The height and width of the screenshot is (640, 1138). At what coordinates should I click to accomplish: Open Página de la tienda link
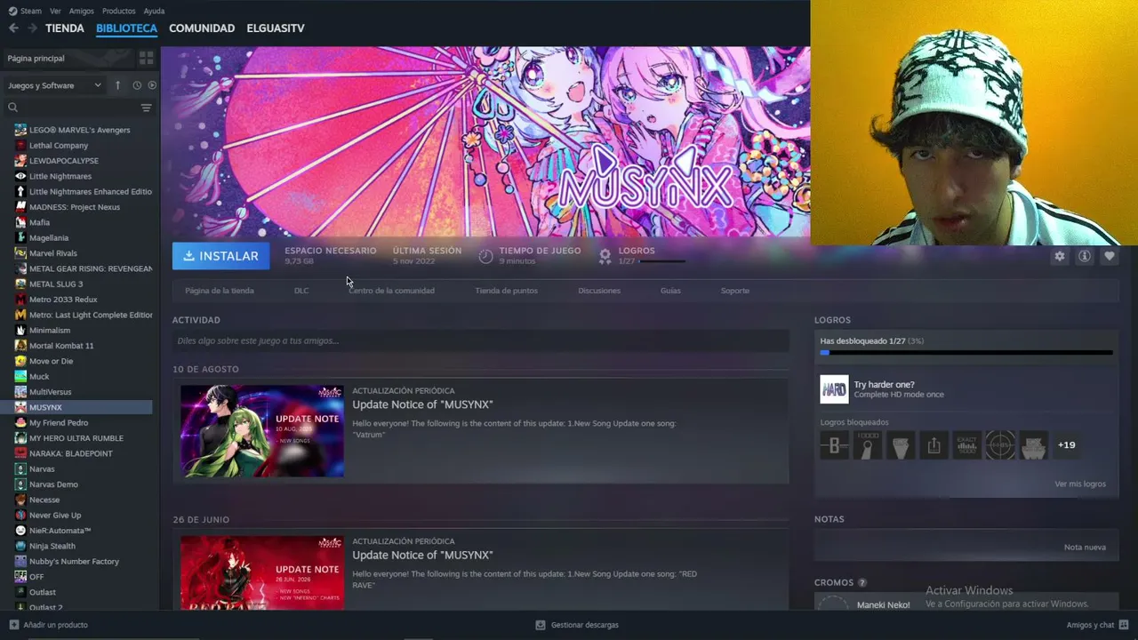click(220, 291)
